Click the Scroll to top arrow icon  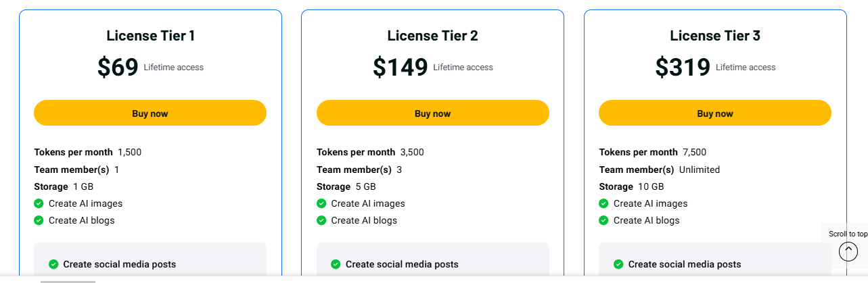point(848,251)
